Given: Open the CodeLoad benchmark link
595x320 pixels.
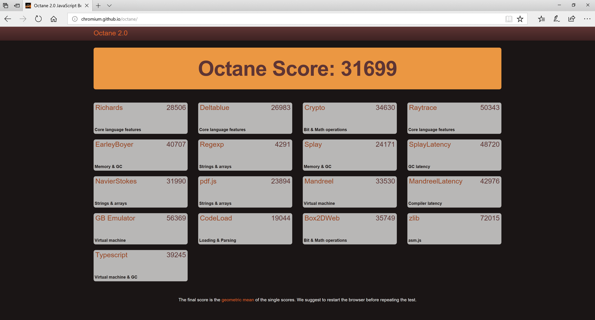Looking at the screenshot, I should (x=216, y=218).
